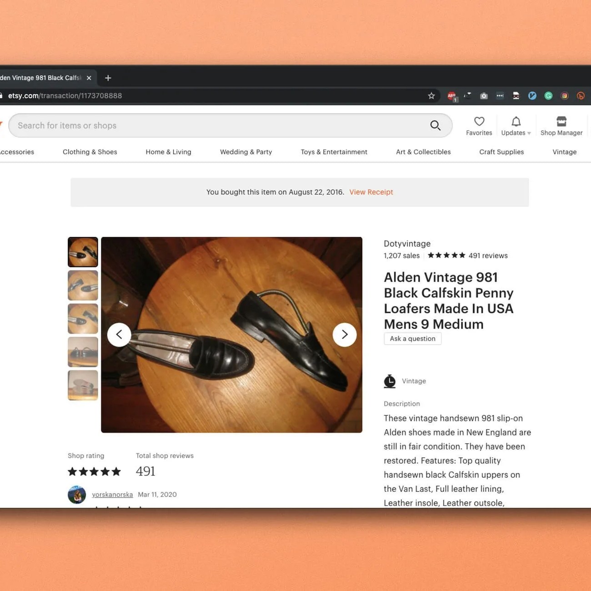Expand the Updates notifications dropdown
This screenshot has width=591, height=591.
click(516, 126)
